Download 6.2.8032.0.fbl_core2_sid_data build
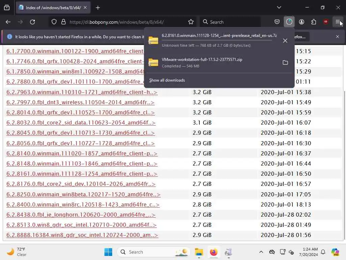This screenshot has width=346, height=260. [81, 123]
